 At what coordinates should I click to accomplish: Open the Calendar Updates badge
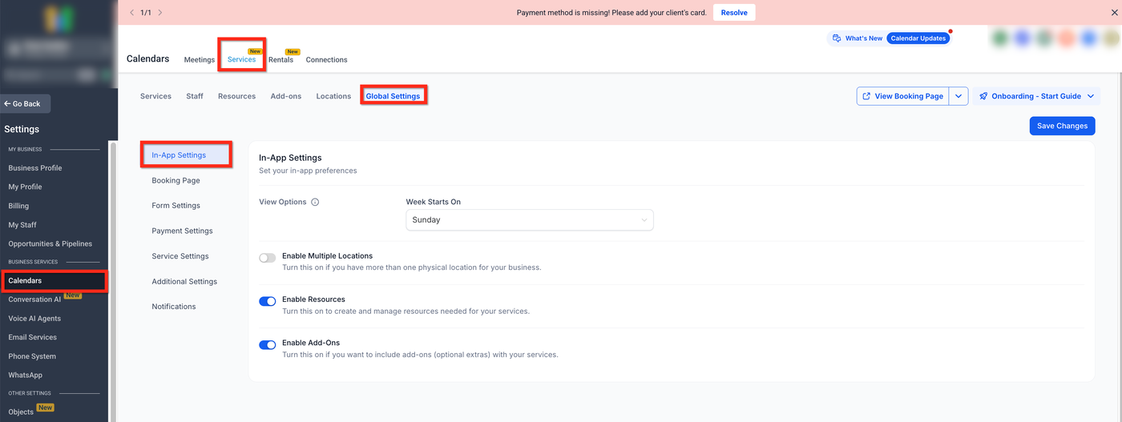pos(918,38)
